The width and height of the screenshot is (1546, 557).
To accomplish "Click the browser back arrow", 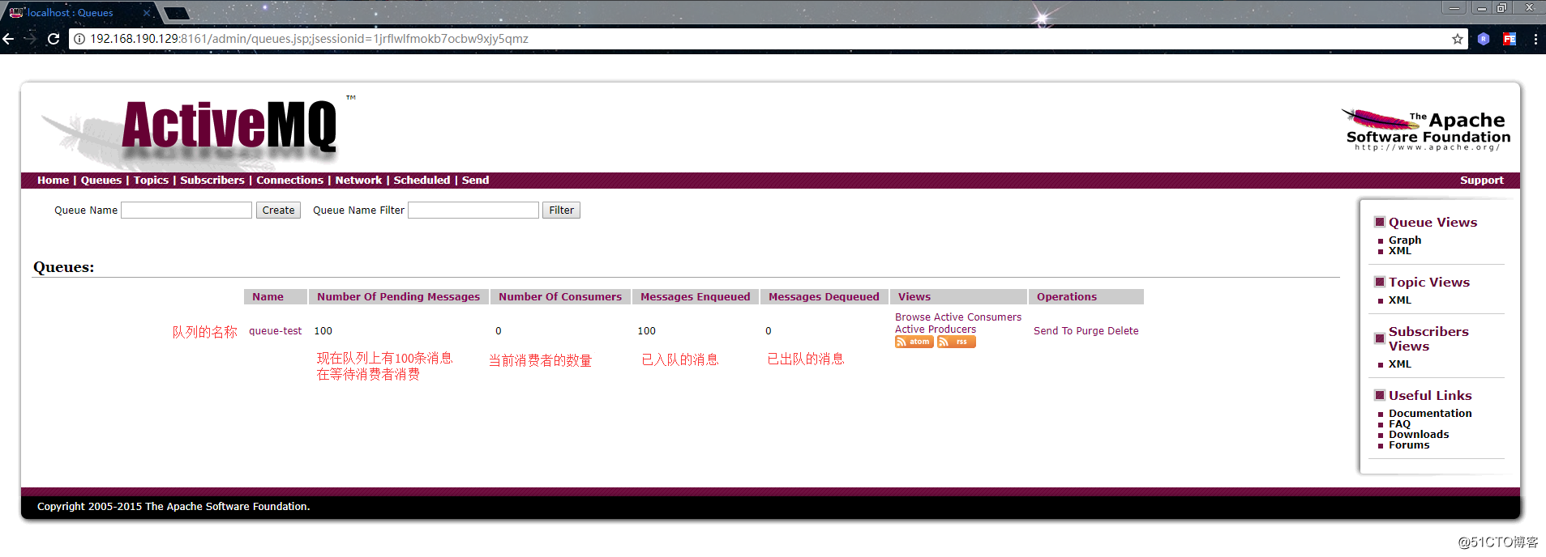I will coord(8,39).
